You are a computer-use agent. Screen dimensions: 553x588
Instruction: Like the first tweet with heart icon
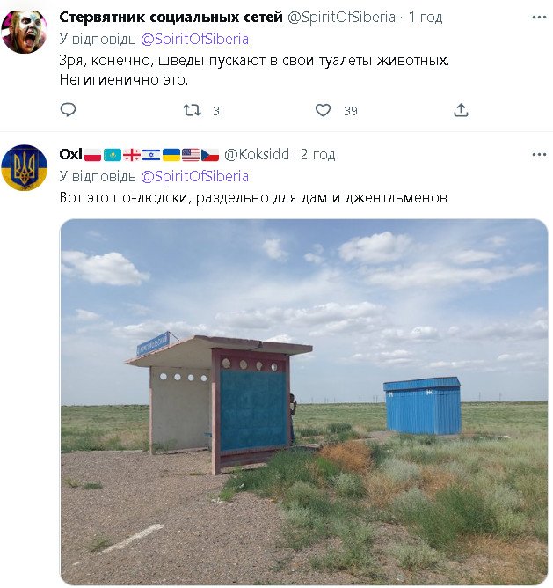323,110
